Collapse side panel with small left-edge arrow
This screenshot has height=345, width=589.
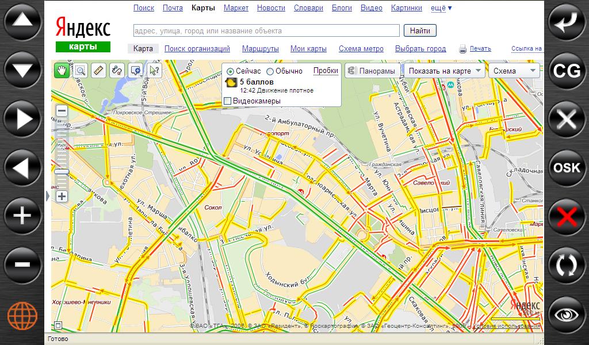[x=48, y=195]
